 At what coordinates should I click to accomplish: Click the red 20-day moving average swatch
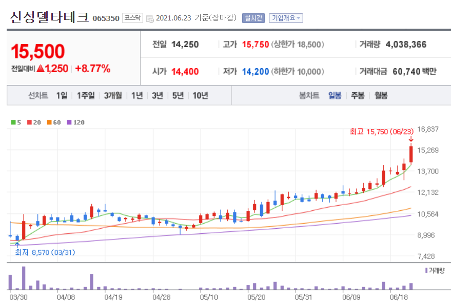pyautogui.click(x=29, y=122)
